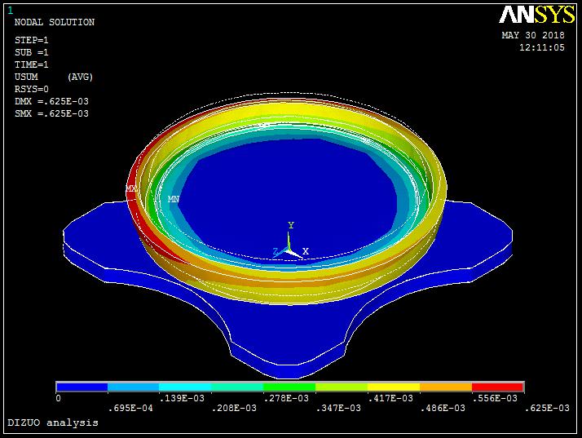582x438 pixels.
Task: Click the (AVG) label
Action: click(x=80, y=77)
